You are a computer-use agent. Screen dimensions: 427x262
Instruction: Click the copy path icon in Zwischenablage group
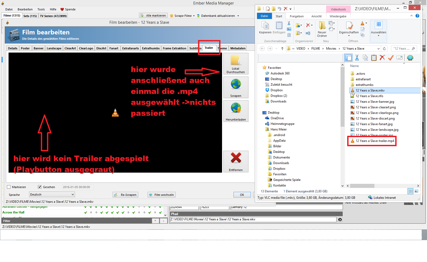pos(289,29)
